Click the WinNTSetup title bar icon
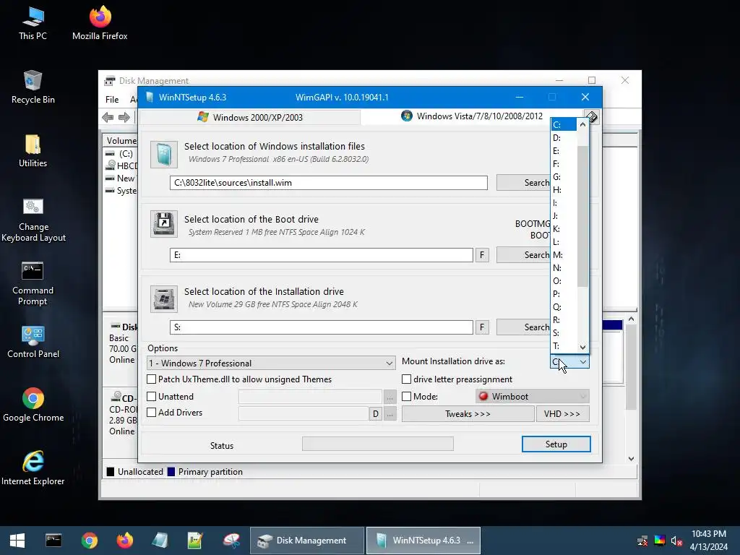740x555 pixels. 150,98
